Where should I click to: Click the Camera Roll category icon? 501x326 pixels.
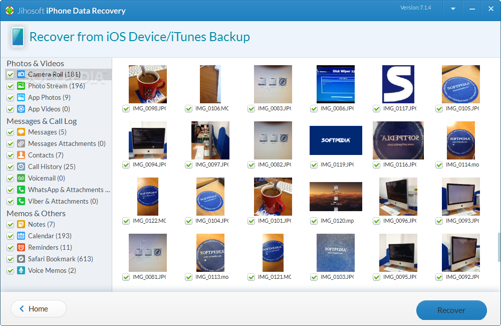click(x=21, y=74)
